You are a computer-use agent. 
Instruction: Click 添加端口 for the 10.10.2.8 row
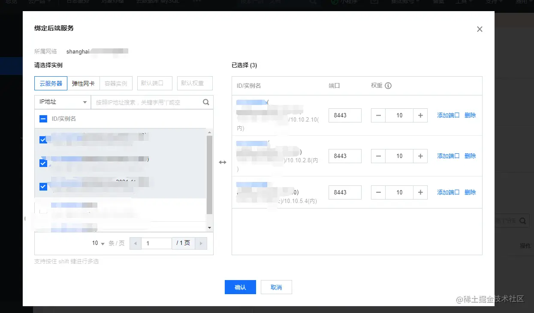448,156
